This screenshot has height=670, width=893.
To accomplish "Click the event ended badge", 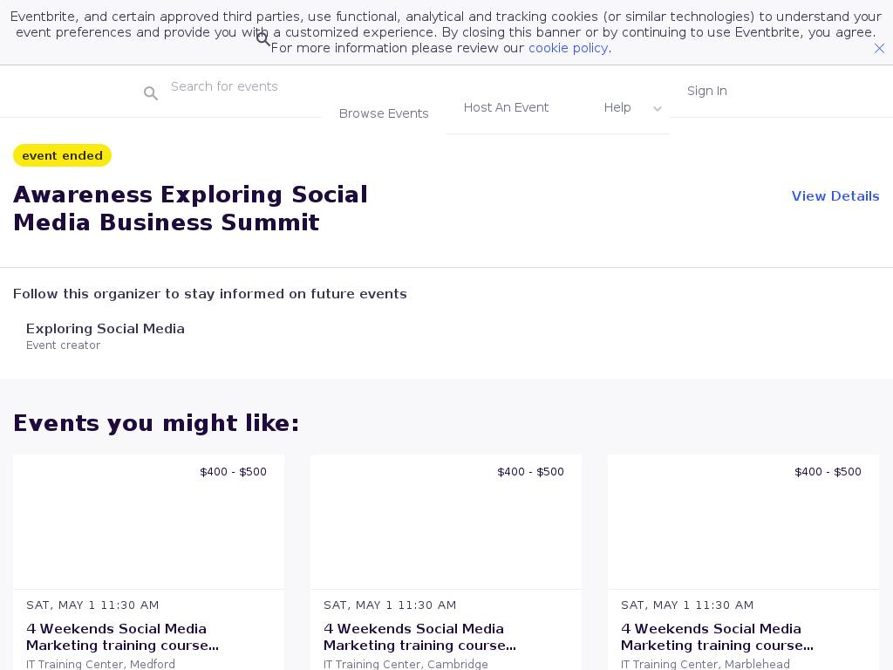I will coord(62,155).
